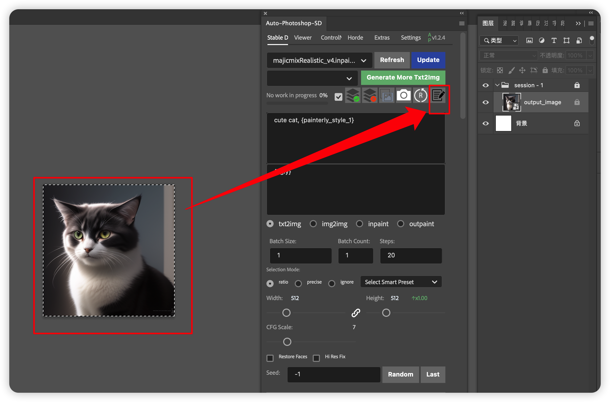Click the Generate More Txt2Img button
Viewport: 610px width, 402px height.
403,77
